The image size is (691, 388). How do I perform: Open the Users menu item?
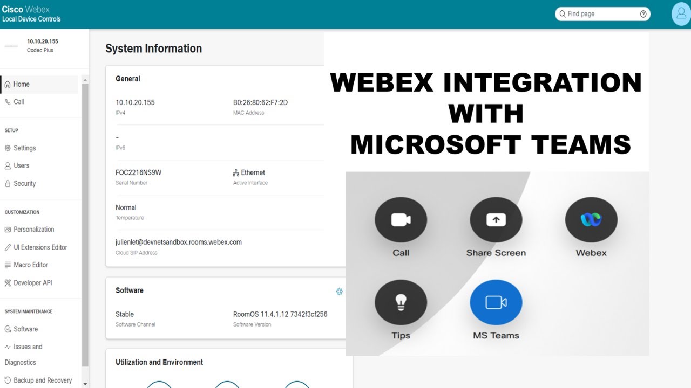coord(39,166)
